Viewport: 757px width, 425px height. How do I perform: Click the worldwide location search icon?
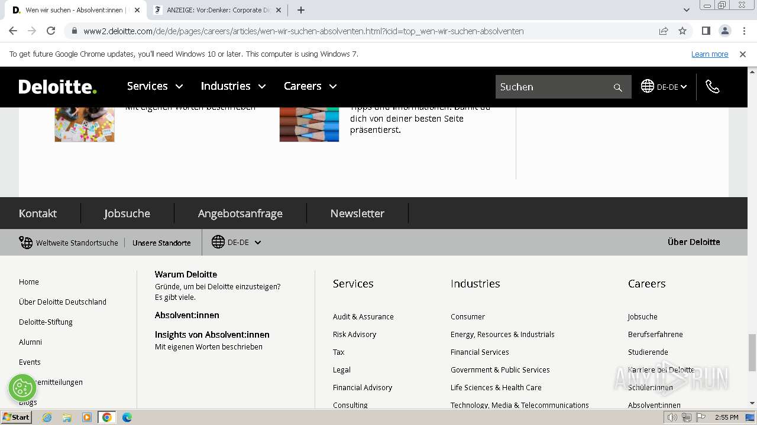(x=26, y=243)
